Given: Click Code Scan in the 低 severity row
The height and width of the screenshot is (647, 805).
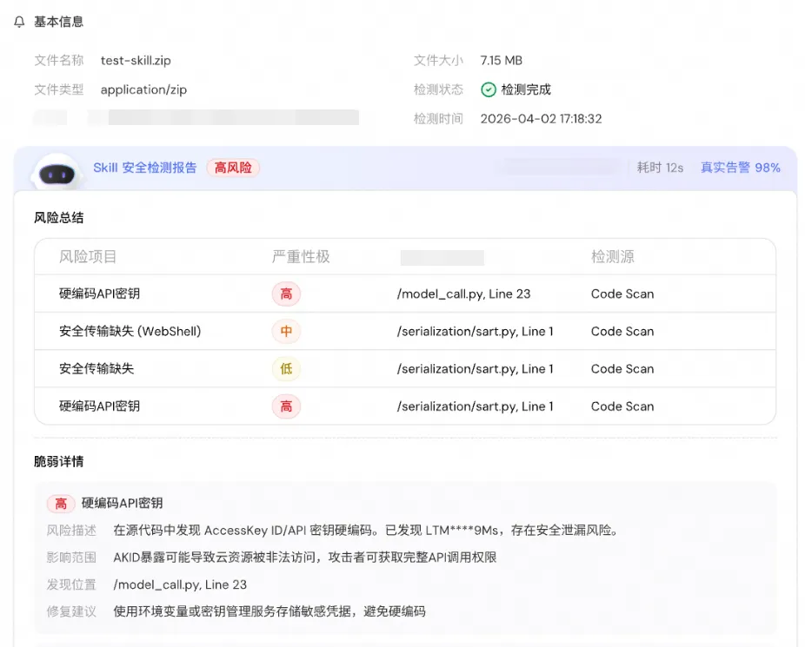Looking at the screenshot, I should point(622,368).
